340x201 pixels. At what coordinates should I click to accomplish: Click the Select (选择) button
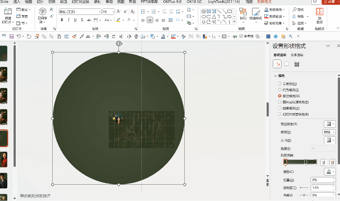[299, 23]
